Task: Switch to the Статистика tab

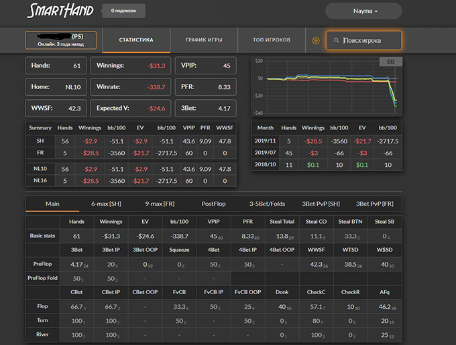Action: (x=136, y=40)
